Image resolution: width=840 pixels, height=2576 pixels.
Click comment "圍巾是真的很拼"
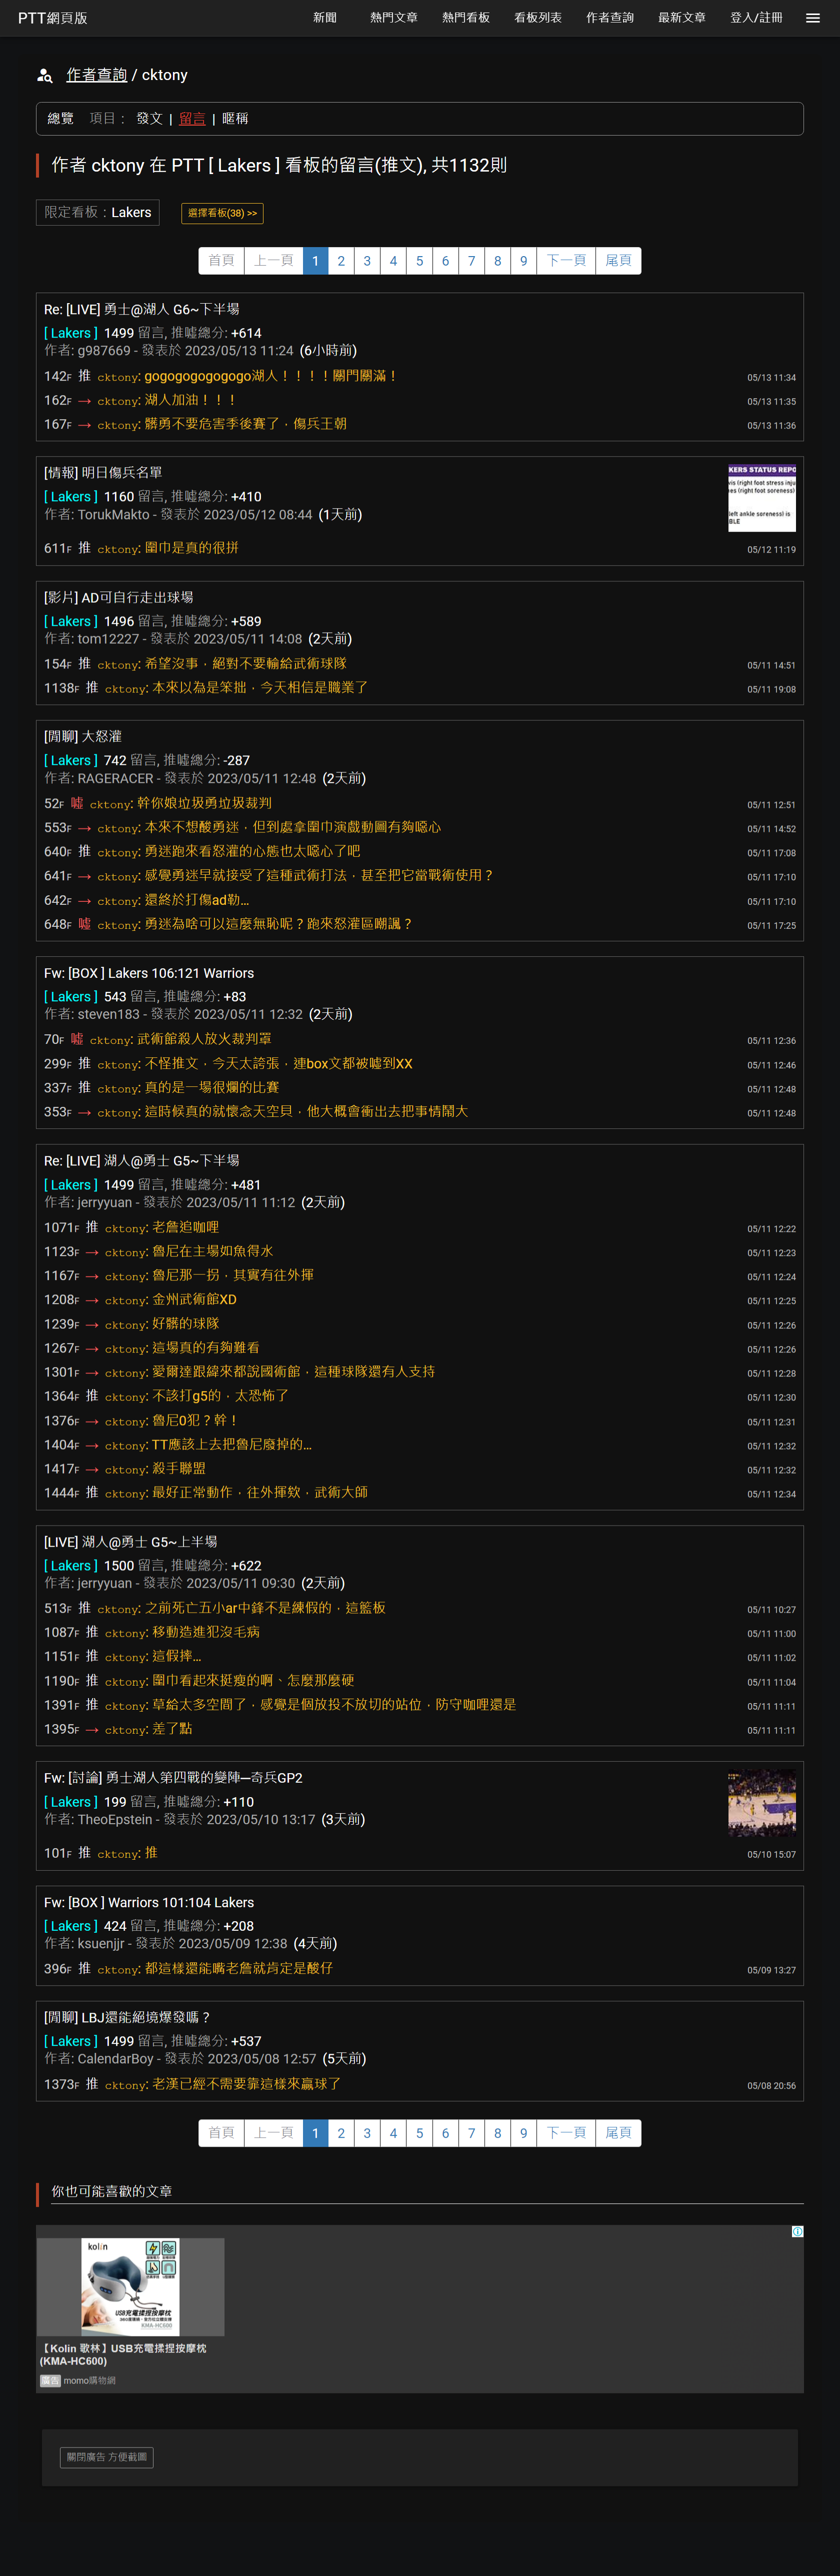point(192,548)
